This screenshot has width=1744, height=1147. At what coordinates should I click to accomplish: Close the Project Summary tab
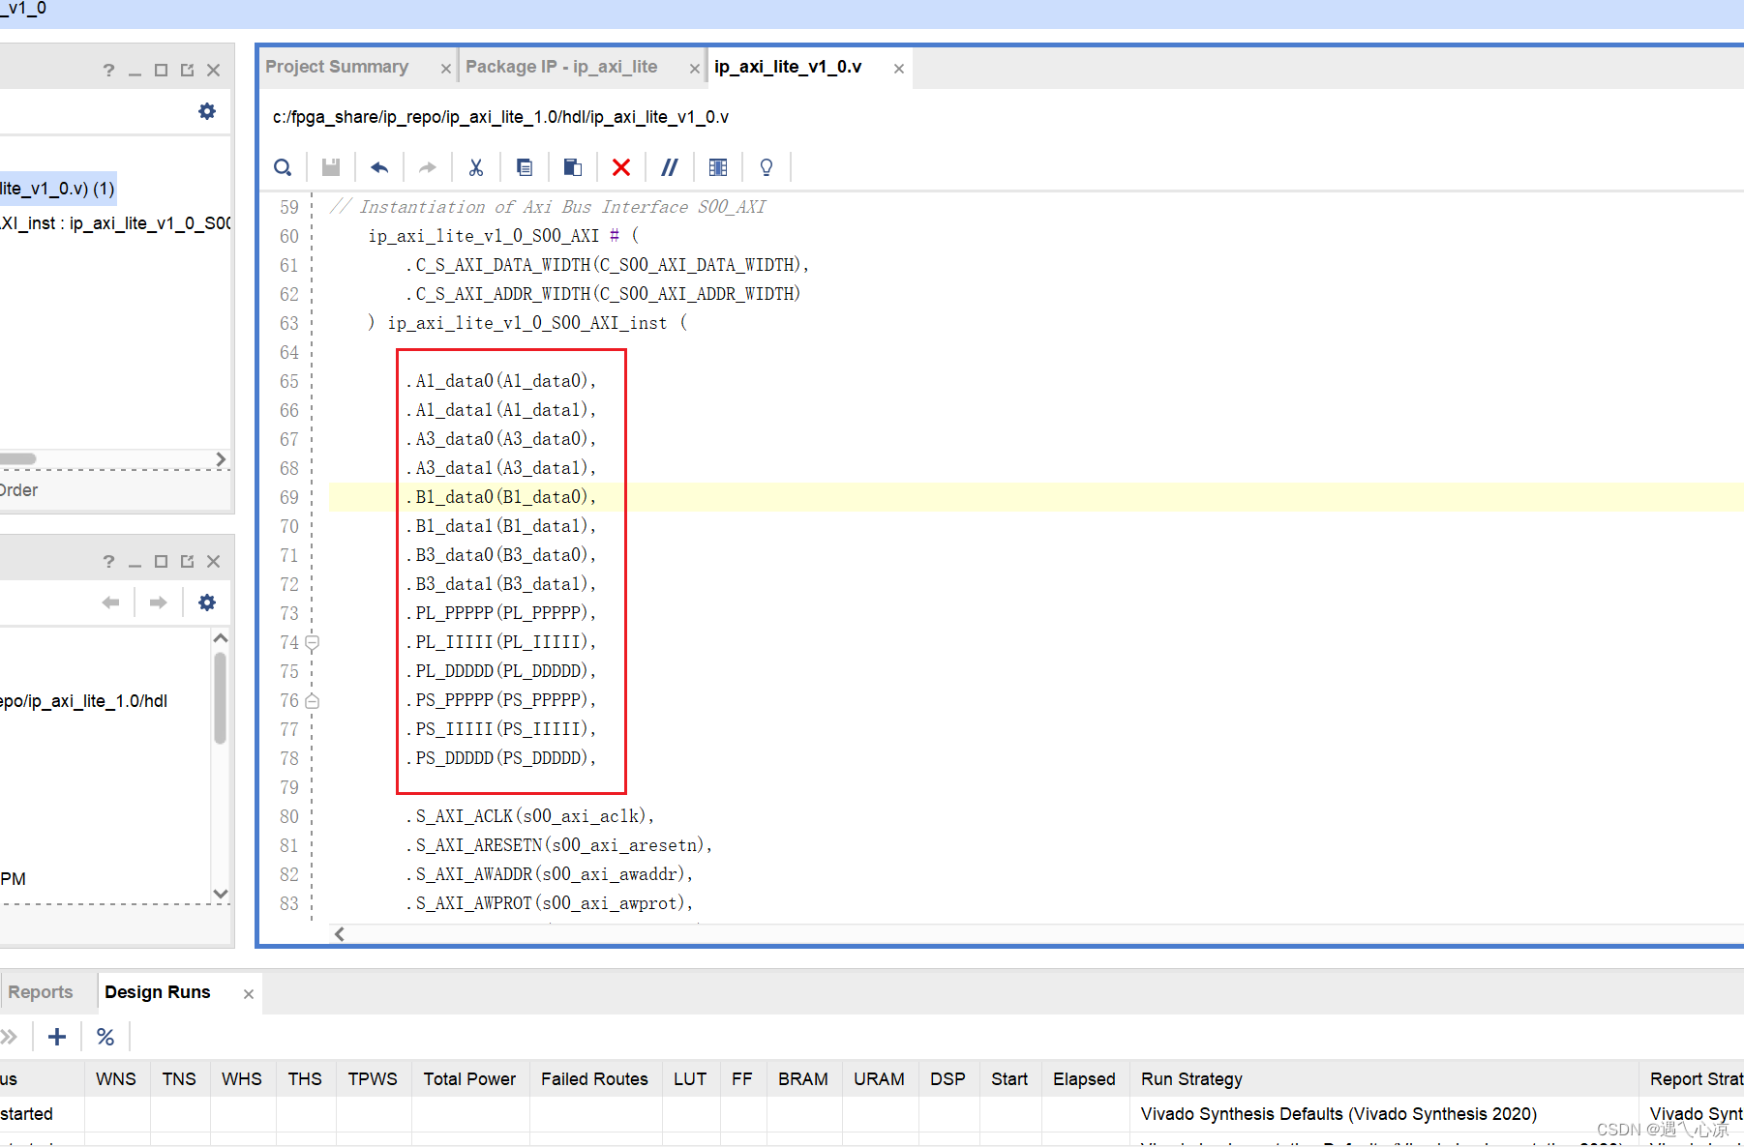(x=446, y=69)
